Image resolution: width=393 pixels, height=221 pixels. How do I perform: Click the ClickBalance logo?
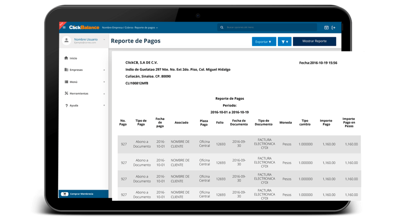(x=84, y=28)
